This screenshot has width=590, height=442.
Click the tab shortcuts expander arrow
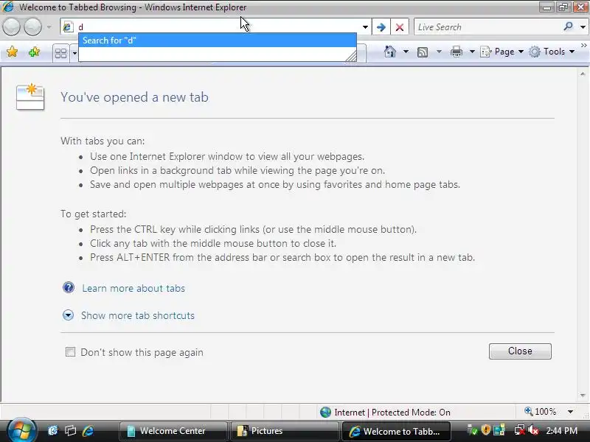click(68, 315)
